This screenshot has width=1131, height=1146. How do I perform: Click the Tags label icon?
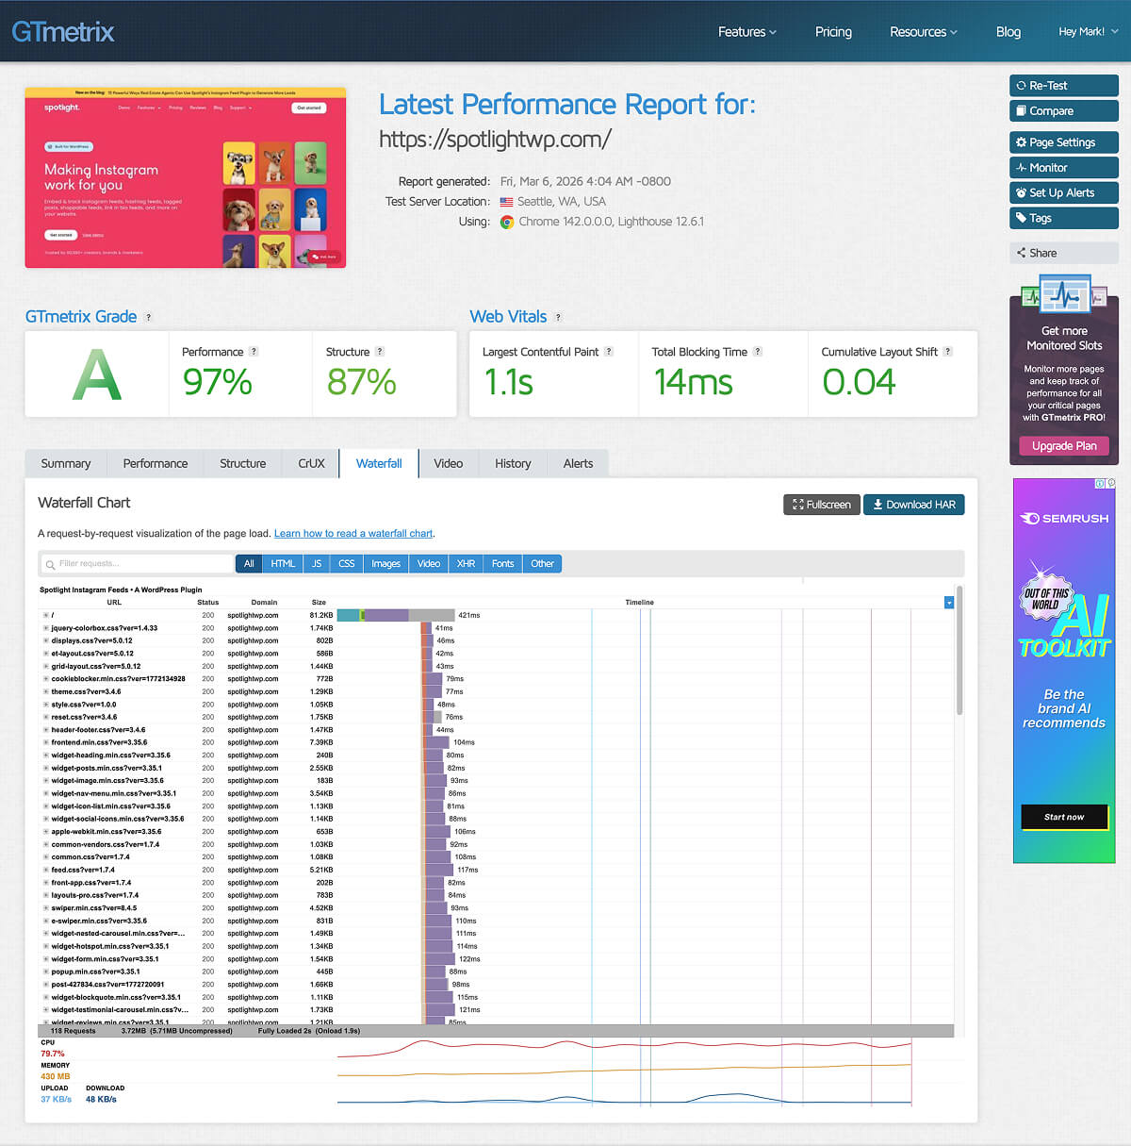(1021, 218)
